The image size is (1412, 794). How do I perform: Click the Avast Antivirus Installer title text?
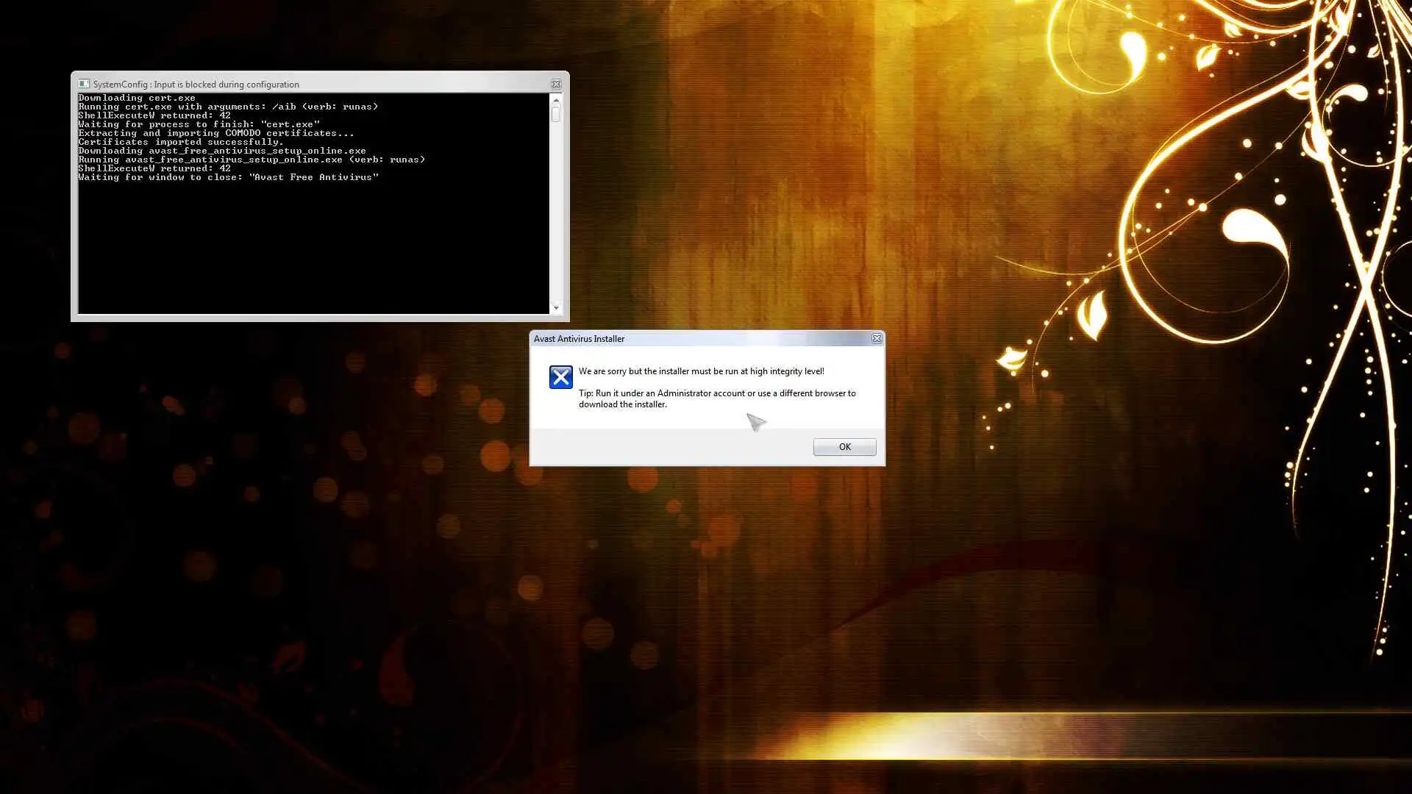point(579,339)
